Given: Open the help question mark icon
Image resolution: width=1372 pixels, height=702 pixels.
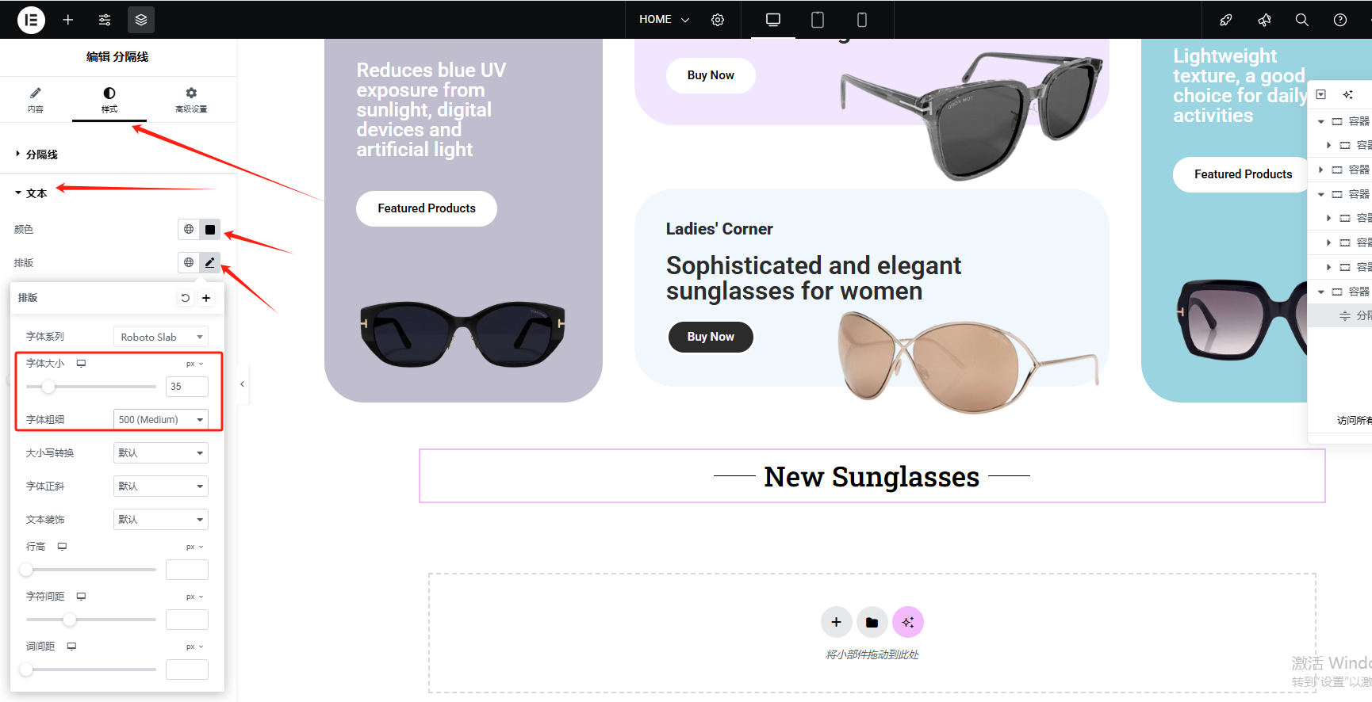Looking at the screenshot, I should (x=1340, y=20).
